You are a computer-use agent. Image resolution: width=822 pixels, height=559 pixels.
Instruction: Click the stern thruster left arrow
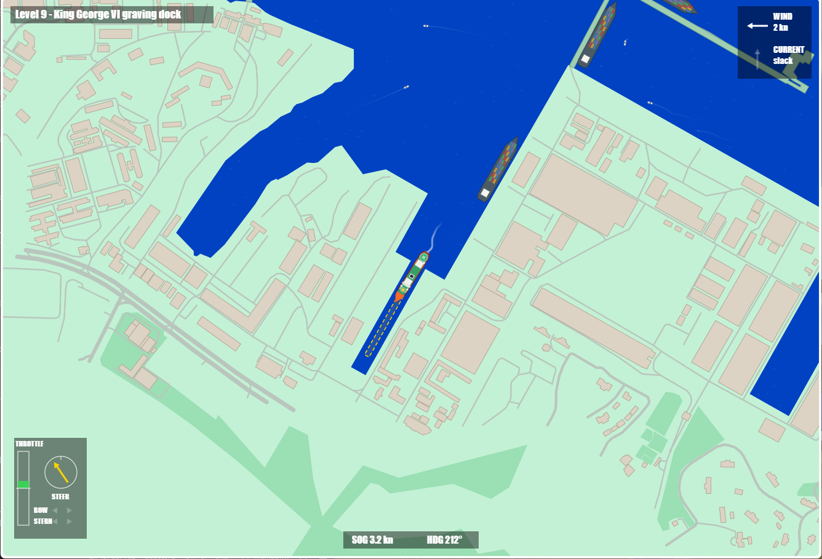[55, 521]
